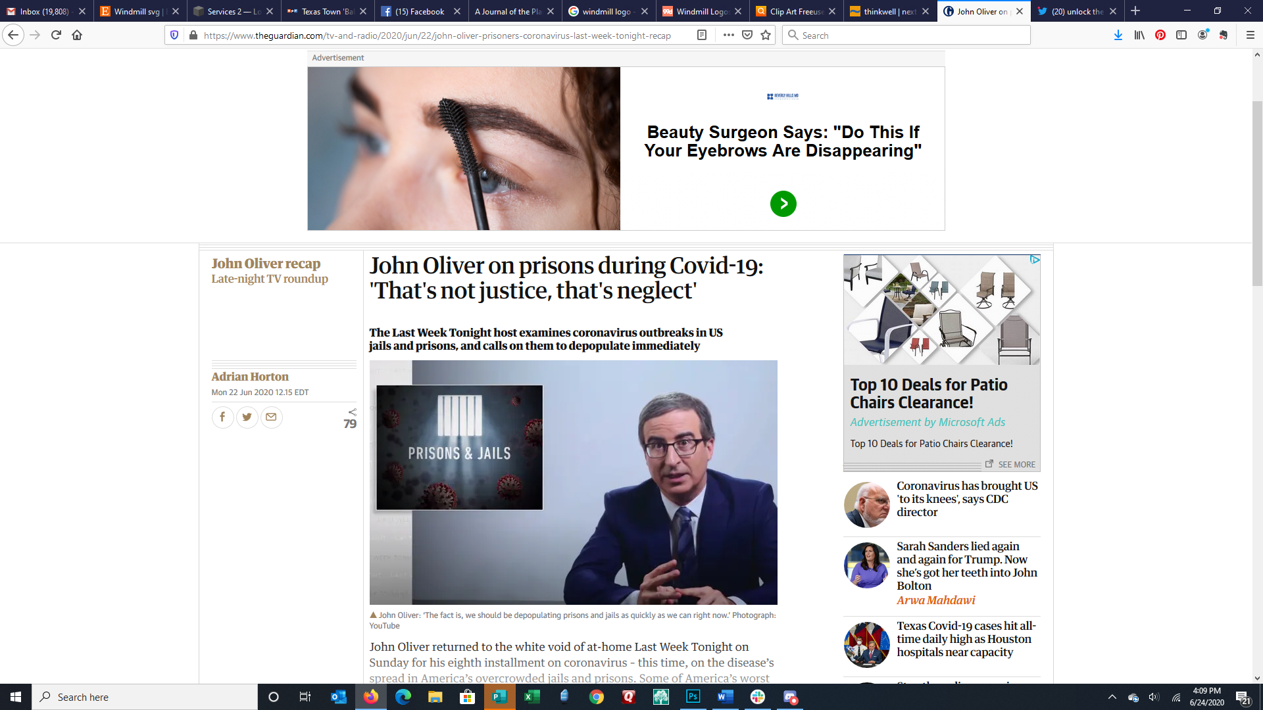Share article via Facebook icon
Screen dimensions: 1263x710
(x=222, y=417)
